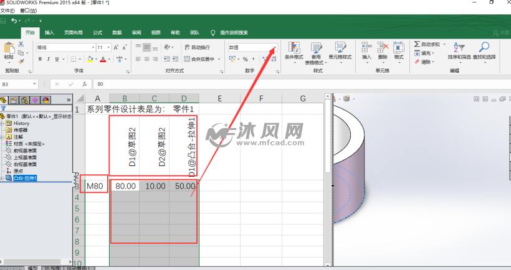This screenshot has width=511, height=270.
Task: Toggle Bold formatting
Action: click(40, 59)
